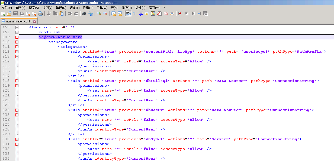Click the Close document toolbar icon
Screen dimensions: 334x161
click(28, 14)
